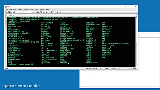Click '28 Rows, 117 Cols' status entry
The image size is (160, 90).
click(x=109, y=68)
